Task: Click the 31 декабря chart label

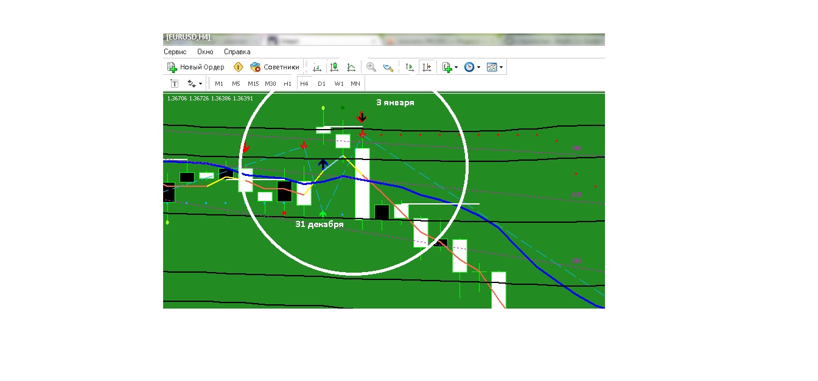Action: pyautogui.click(x=320, y=224)
